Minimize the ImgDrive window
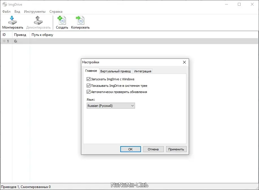259x190 pixels. (227, 4)
